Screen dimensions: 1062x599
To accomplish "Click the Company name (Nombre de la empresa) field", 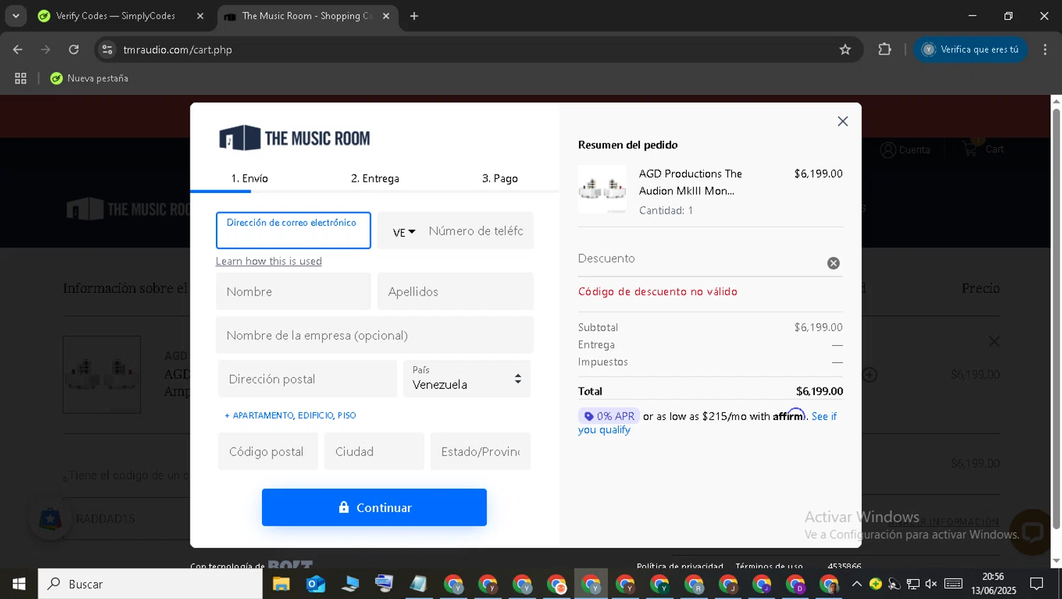I will pyautogui.click(x=375, y=335).
